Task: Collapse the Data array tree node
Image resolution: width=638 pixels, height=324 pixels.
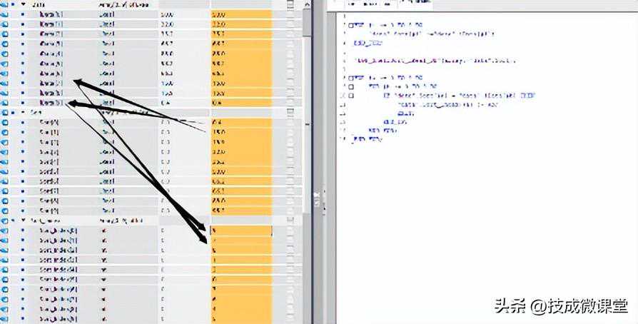Action: (x=23, y=4)
